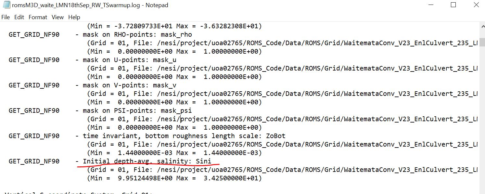The height and width of the screenshot is (194, 485).
Task: Click on the mask_psi text
Action: [176, 110]
